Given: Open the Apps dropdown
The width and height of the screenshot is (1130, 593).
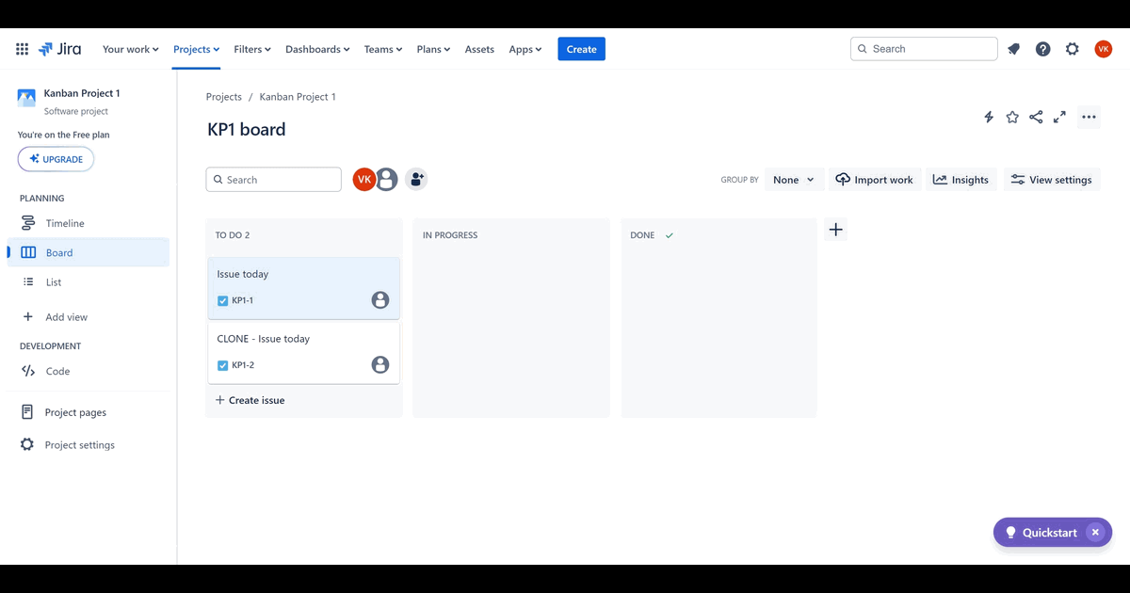Looking at the screenshot, I should (525, 49).
